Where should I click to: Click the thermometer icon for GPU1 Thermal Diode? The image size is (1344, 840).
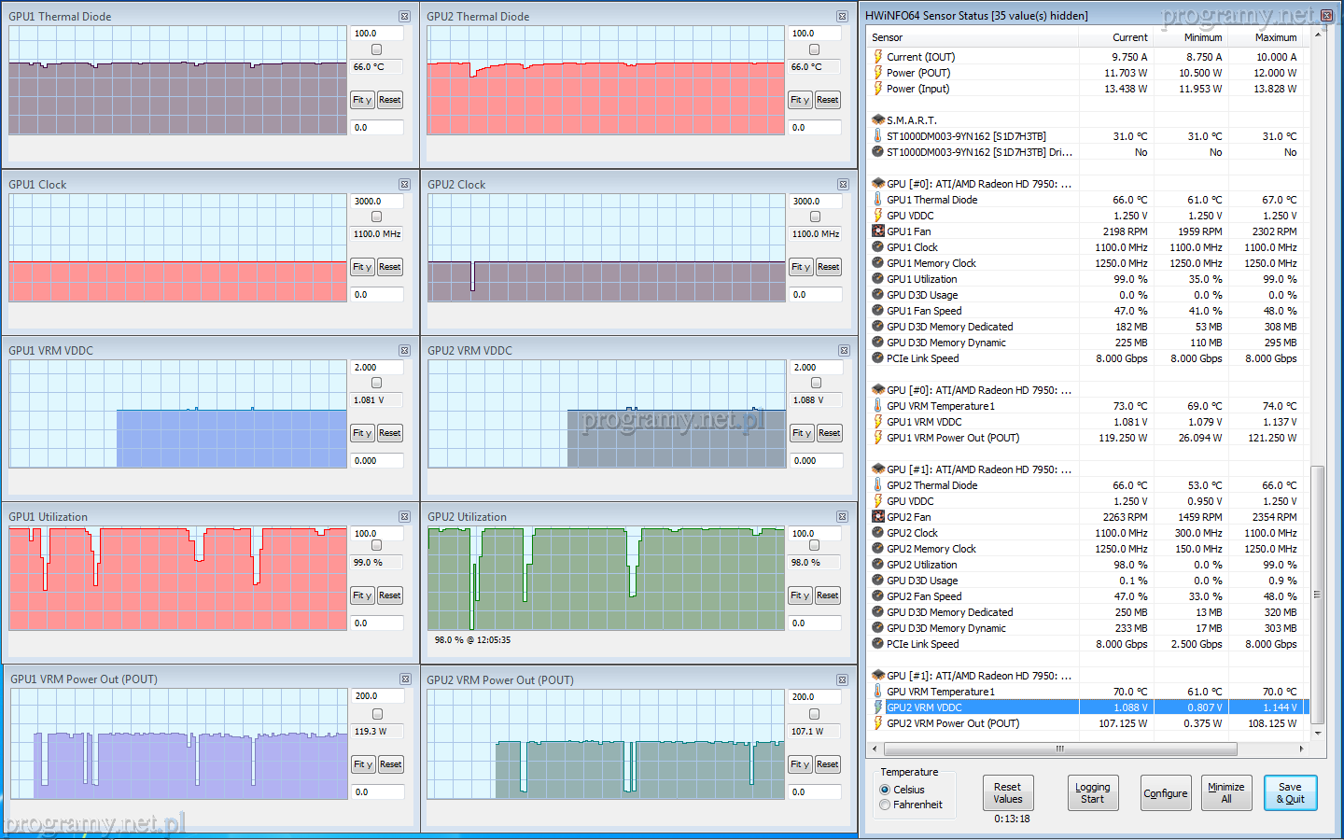click(x=877, y=200)
